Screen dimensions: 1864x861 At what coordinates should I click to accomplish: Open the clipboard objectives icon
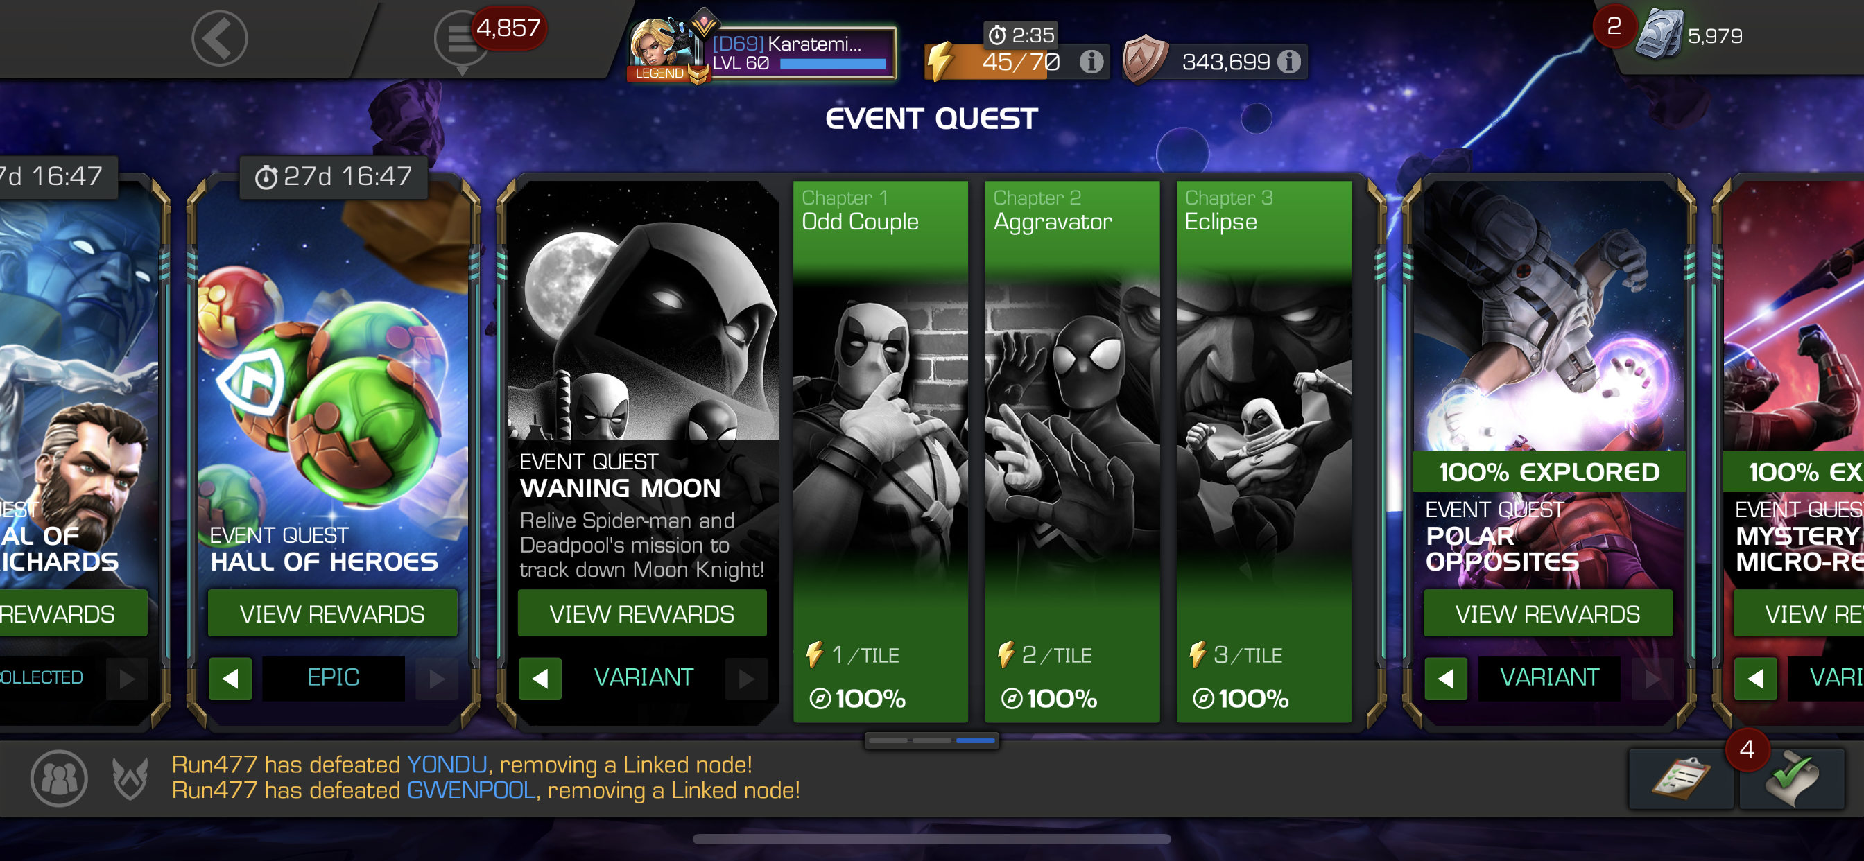tap(1680, 779)
